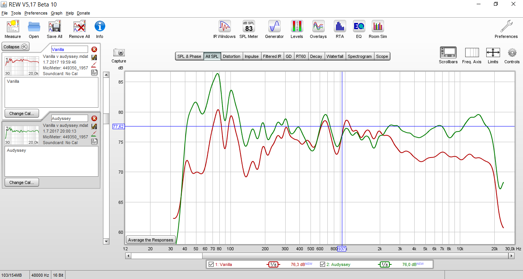Start the RTA analyzer

click(x=340, y=26)
